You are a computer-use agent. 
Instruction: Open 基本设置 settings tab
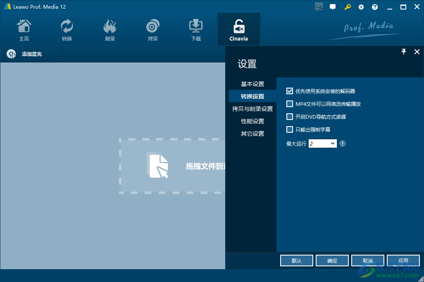click(x=252, y=84)
